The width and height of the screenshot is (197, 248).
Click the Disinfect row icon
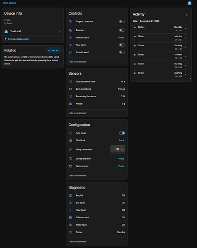click(70, 30)
